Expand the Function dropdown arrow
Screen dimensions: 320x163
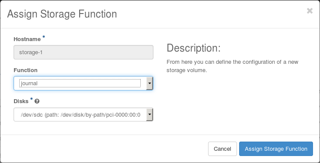150,83
